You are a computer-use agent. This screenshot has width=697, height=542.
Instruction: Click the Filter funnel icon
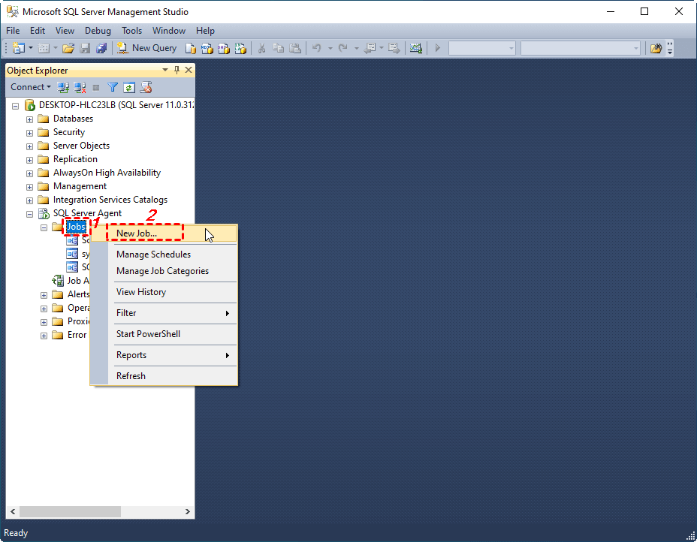pos(113,88)
